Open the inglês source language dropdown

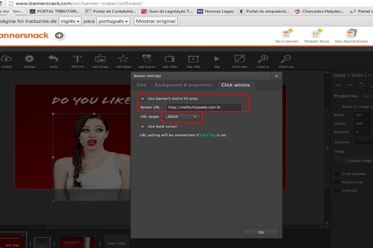point(70,21)
